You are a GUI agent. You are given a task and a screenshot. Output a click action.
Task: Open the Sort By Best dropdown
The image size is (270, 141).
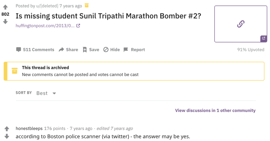click(x=46, y=93)
